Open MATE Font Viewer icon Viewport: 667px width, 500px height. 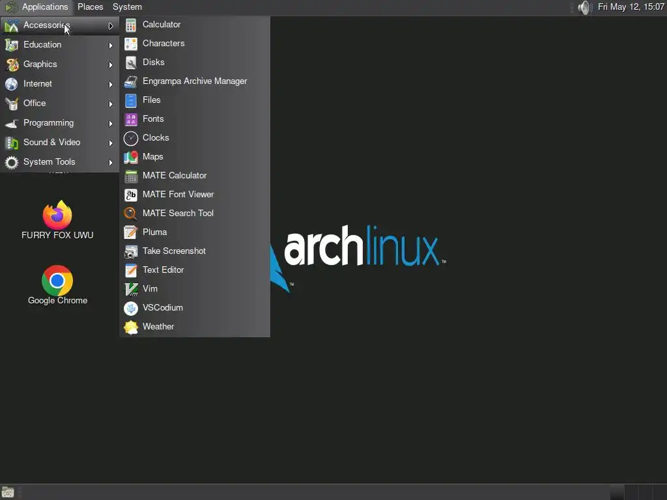(130, 195)
